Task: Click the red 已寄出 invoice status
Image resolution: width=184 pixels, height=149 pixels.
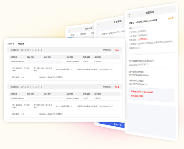Action: point(117,50)
